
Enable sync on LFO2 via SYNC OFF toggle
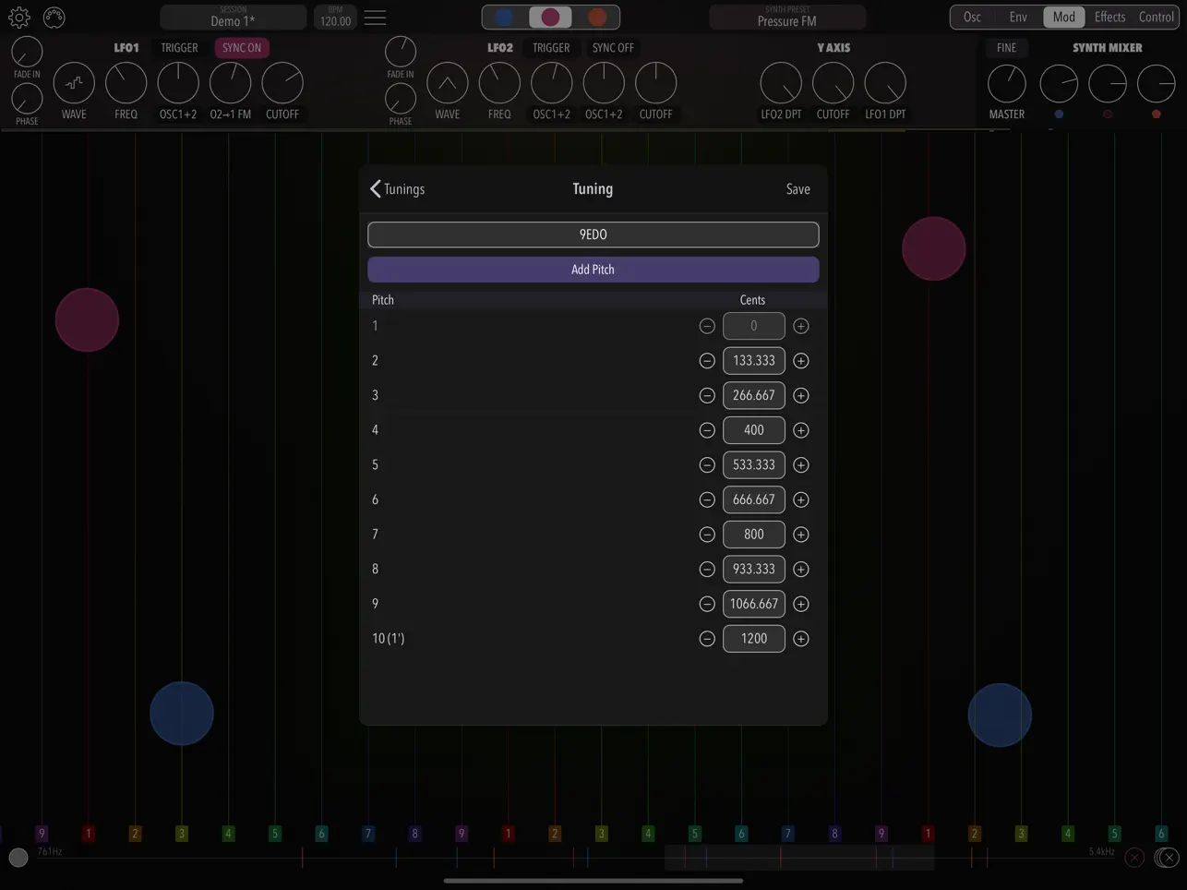(x=612, y=47)
